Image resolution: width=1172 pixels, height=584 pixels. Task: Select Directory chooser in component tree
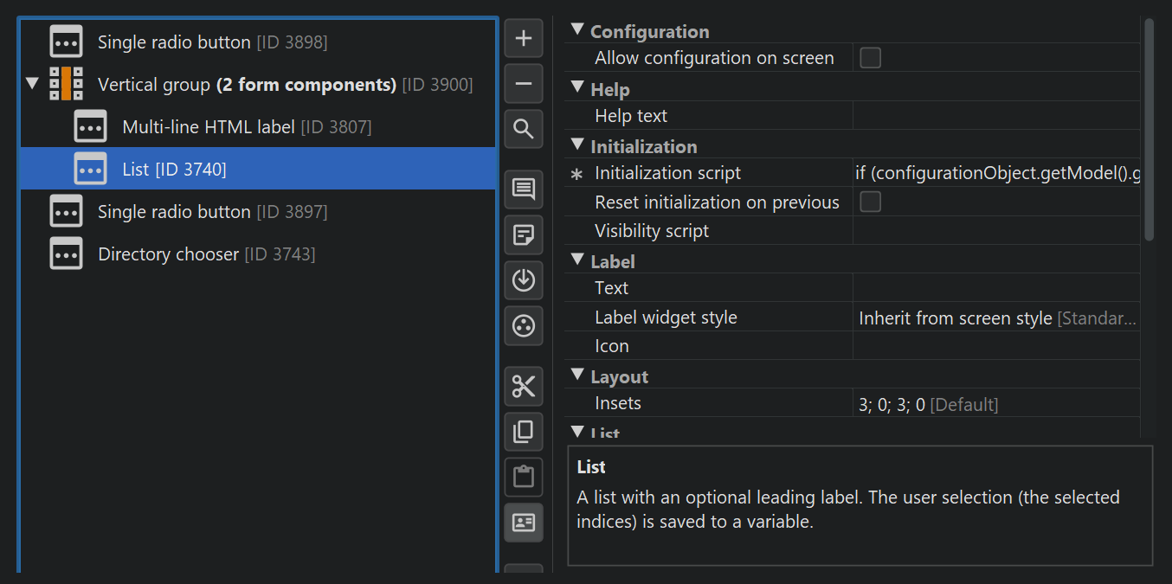[x=168, y=254]
